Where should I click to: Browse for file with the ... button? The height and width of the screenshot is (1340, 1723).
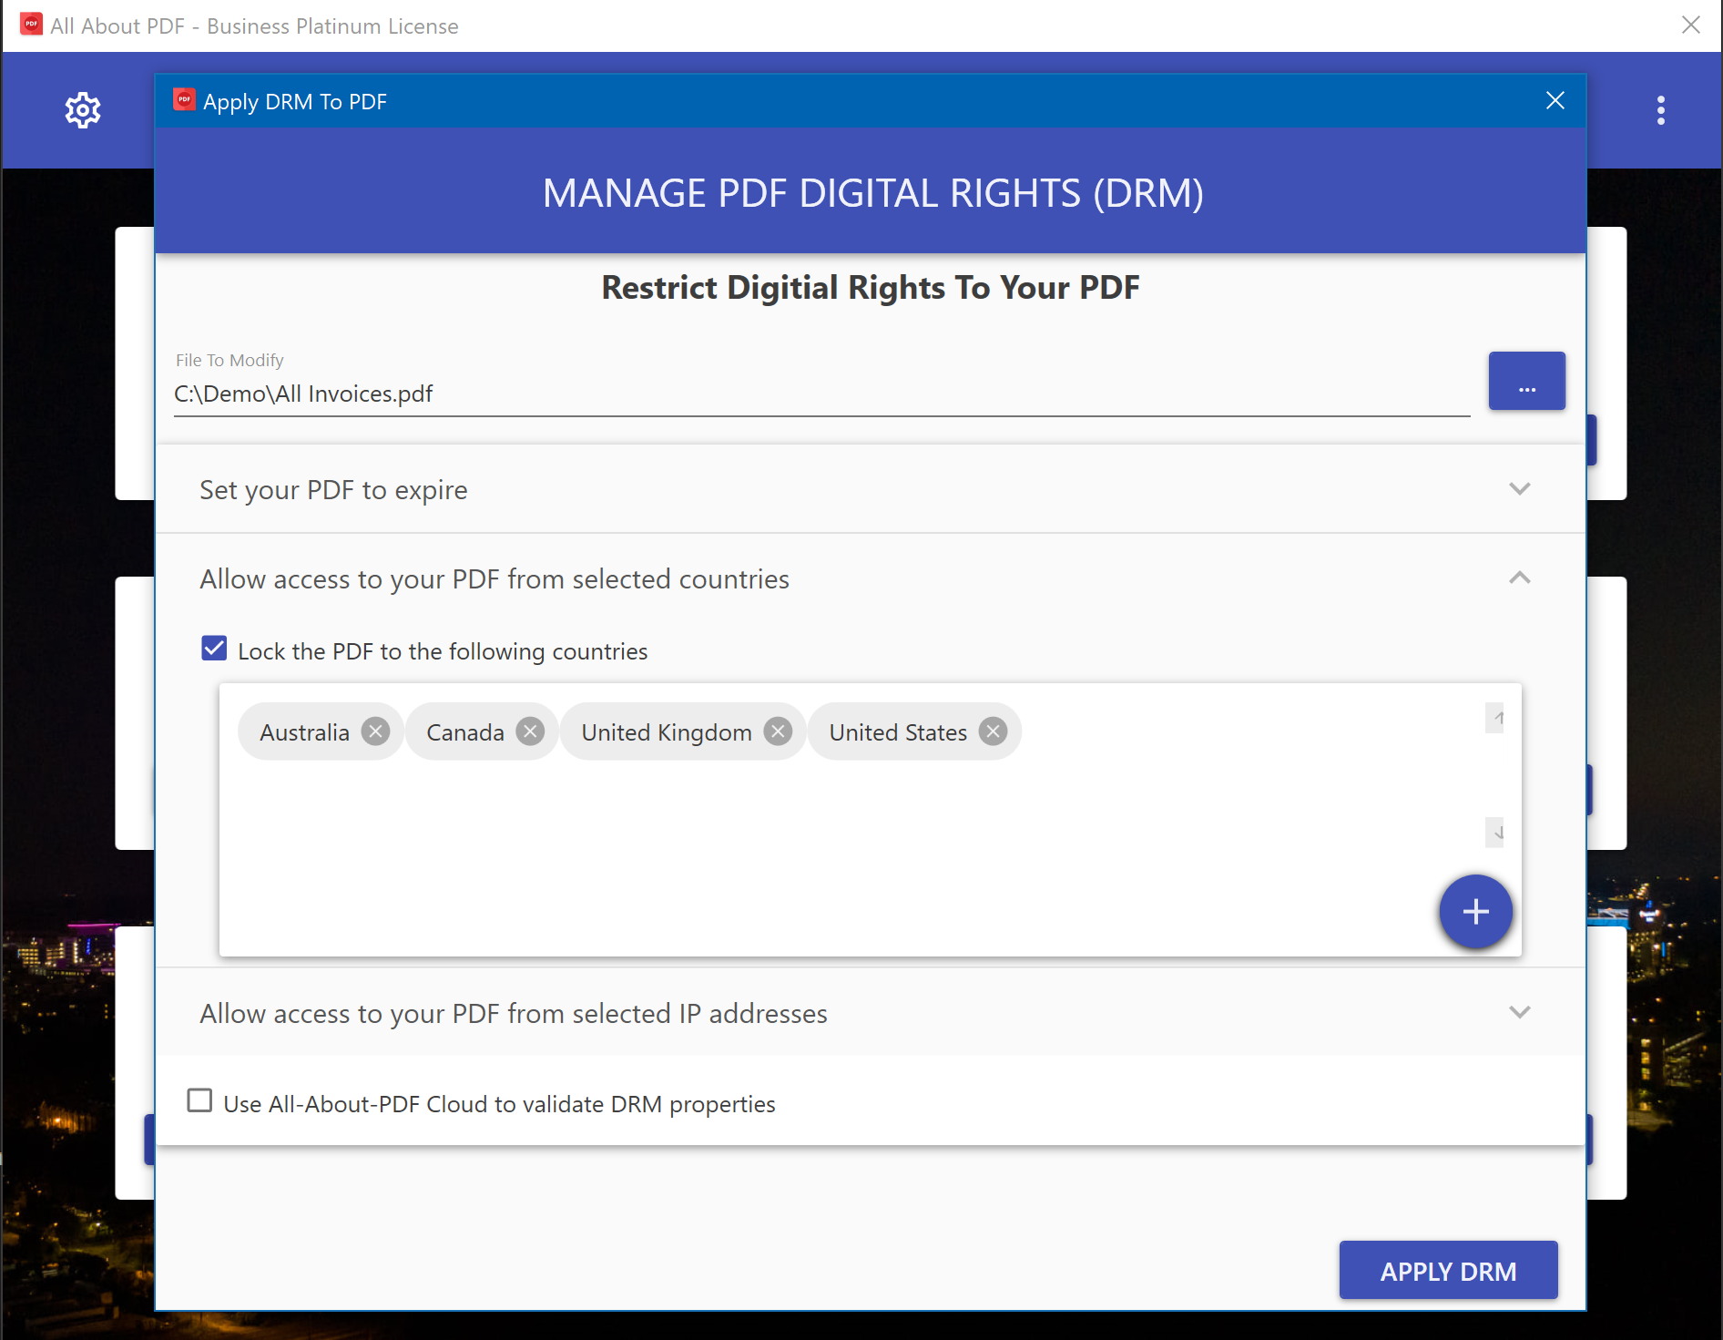tap(1527, 381)
